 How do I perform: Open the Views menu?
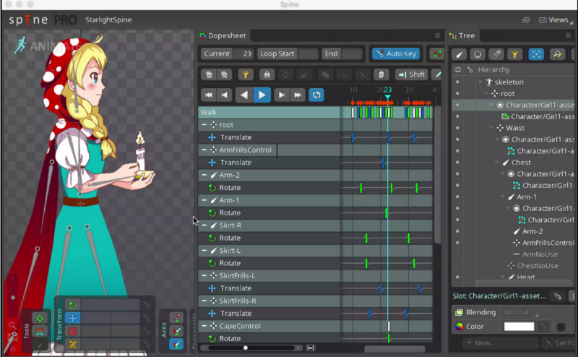pyautogui.click(x=556, y=20)
